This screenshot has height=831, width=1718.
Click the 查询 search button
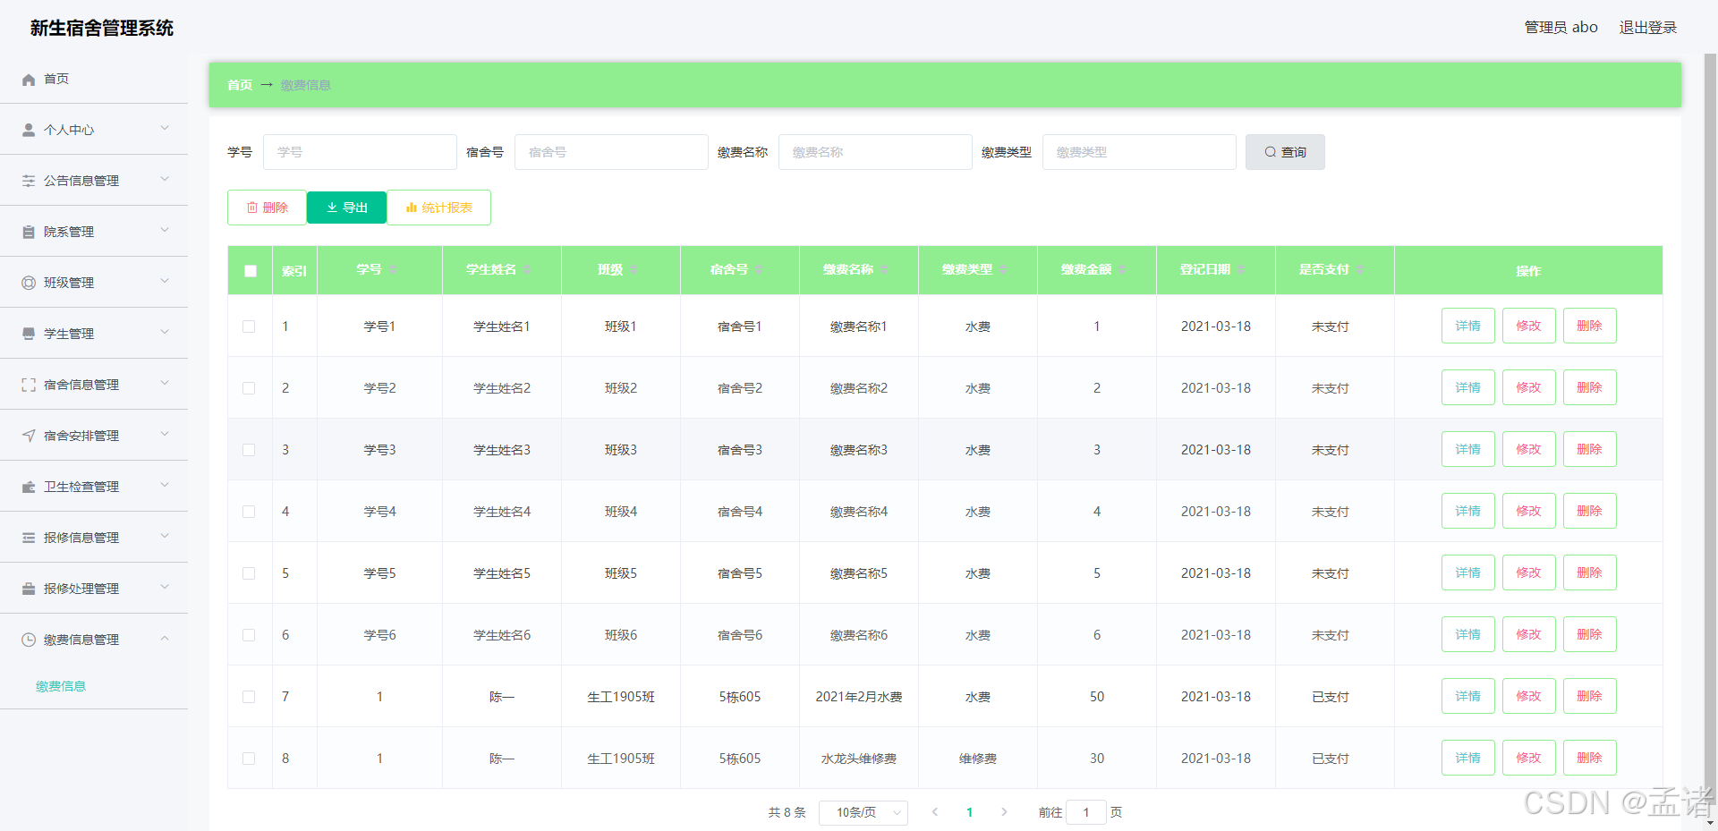1285,152
